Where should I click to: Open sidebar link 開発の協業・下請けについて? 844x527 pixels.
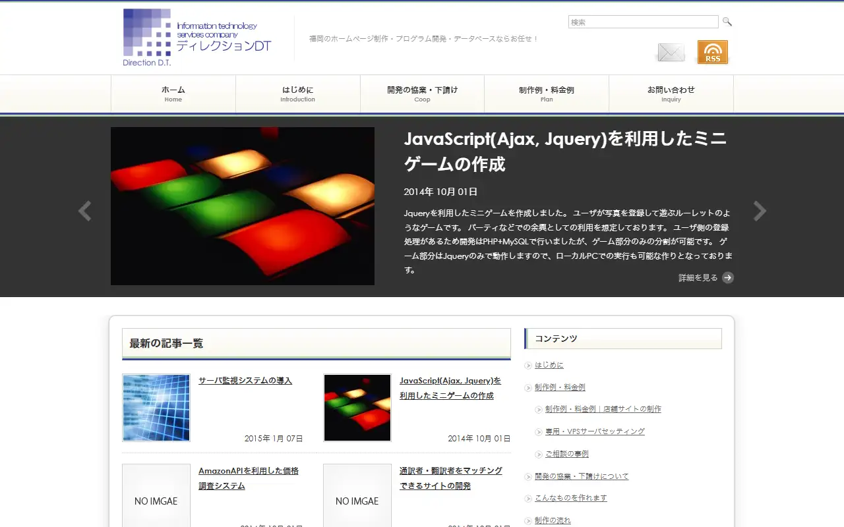coord(582,476)
